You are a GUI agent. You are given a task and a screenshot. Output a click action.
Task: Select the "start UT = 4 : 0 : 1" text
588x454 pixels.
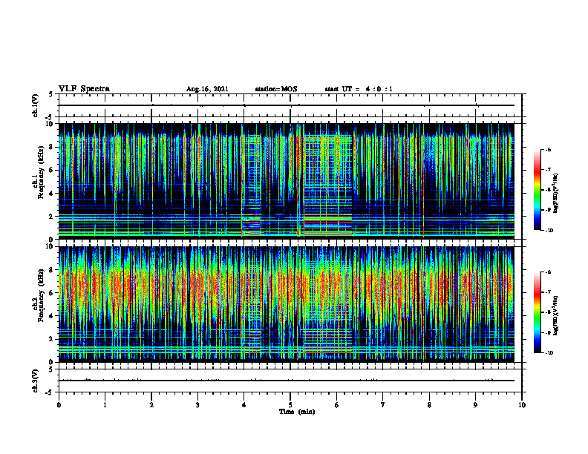[x=359, y=89]
